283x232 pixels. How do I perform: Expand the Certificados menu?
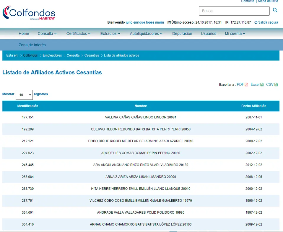(x=78, y=34)
